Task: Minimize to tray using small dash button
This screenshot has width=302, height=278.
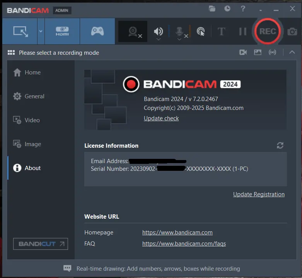Action: (261, 10)
